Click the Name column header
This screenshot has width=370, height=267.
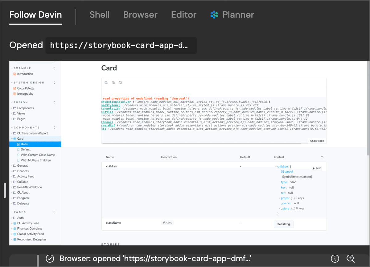pyautogui.click(x=110, y=157)
